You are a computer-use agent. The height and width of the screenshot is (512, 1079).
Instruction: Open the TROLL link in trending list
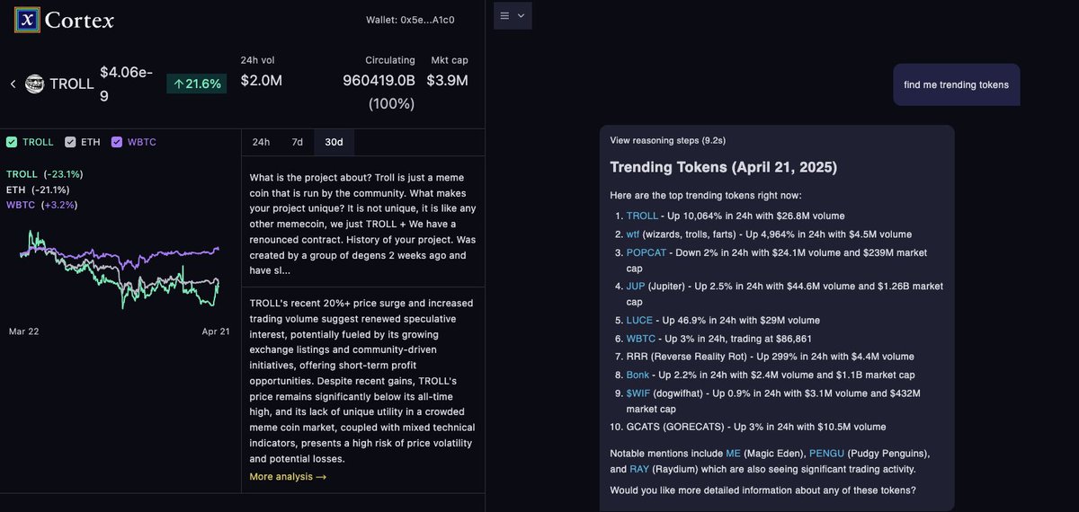click(x=642, y=216)
